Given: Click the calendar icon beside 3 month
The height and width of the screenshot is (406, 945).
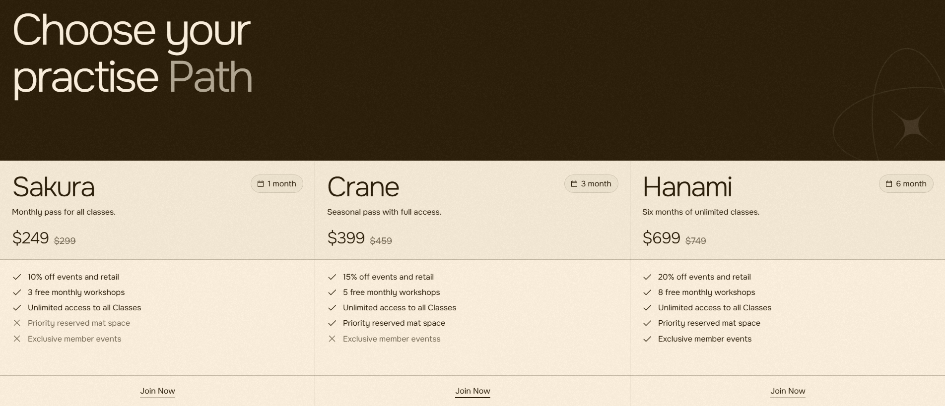Looking at the screenshot, I should point(574,184).
